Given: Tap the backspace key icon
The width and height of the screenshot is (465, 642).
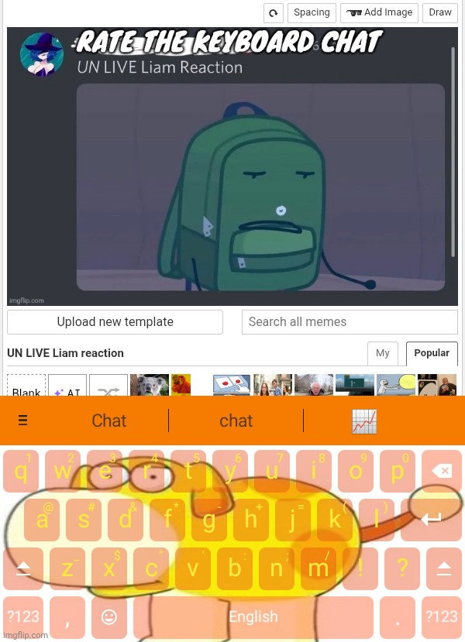Looking at the screenshot, I should point(442,471).
